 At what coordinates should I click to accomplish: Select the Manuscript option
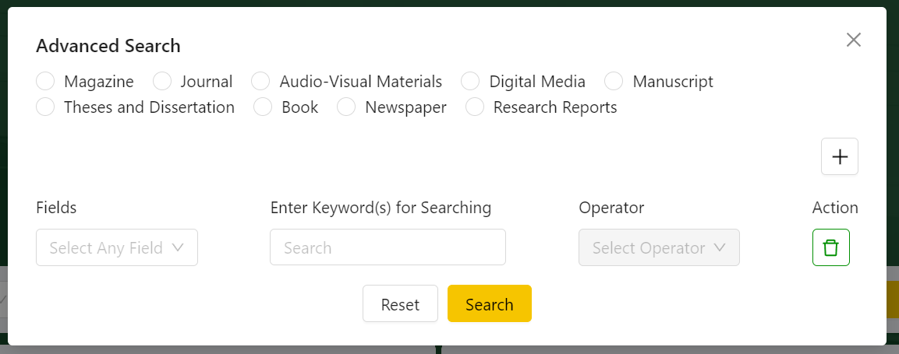[x=614, y=82]
